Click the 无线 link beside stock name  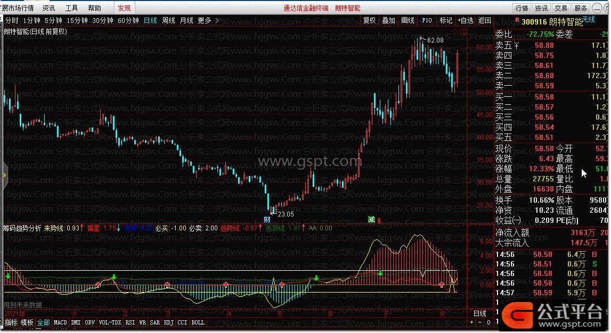(x=589, y=20)
